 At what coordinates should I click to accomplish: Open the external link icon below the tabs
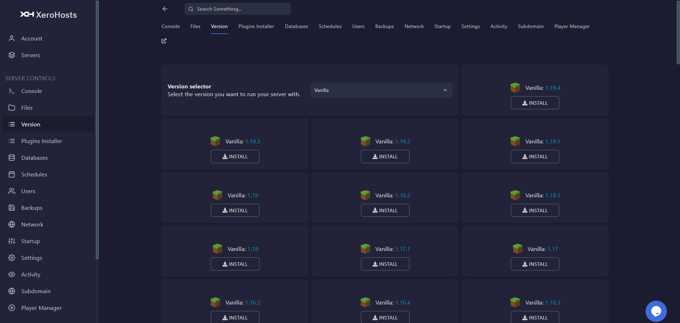[164, 41]
